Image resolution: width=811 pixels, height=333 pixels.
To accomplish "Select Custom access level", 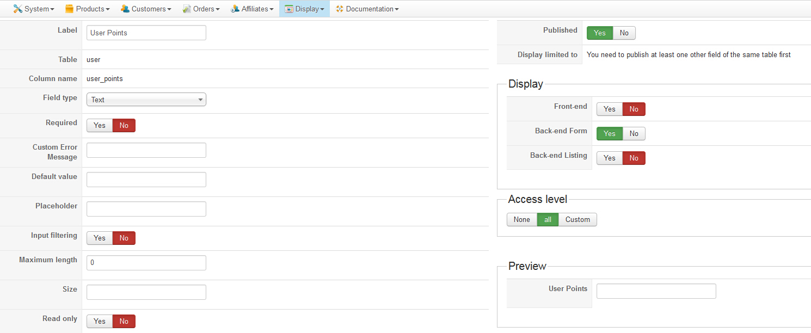I will [577, 220].
